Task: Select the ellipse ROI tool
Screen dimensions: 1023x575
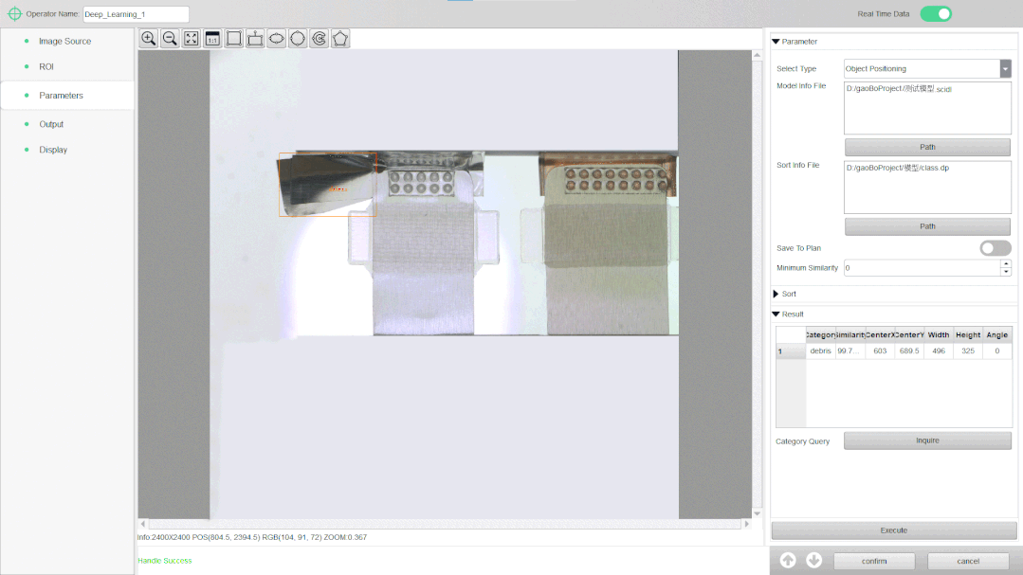Action: click(x=276, y=39)
